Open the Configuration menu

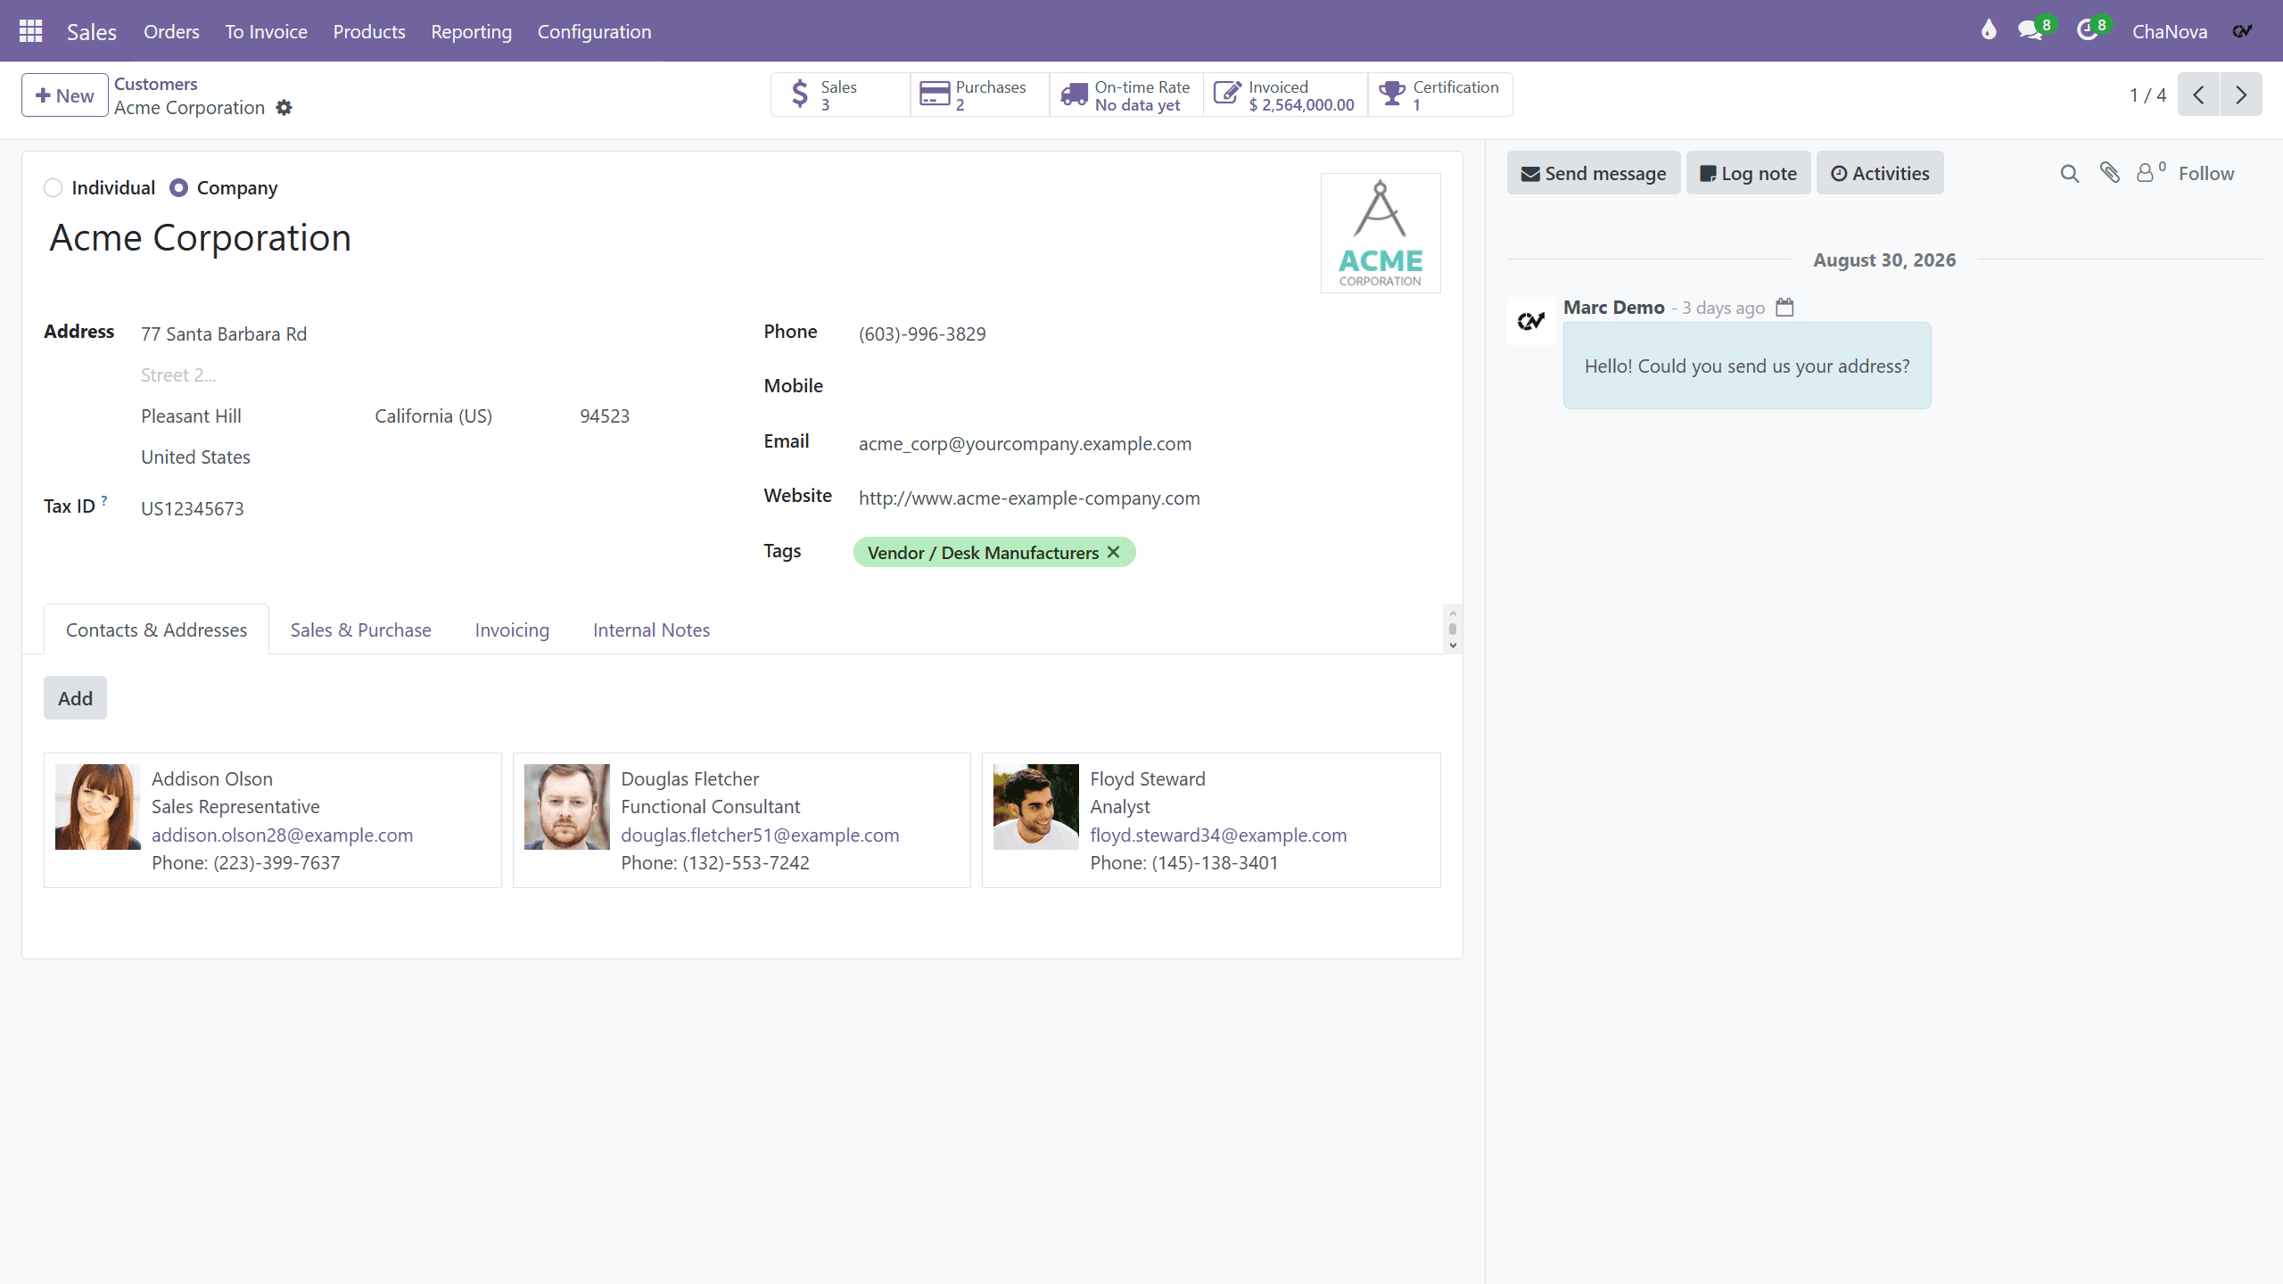(594, 31)
